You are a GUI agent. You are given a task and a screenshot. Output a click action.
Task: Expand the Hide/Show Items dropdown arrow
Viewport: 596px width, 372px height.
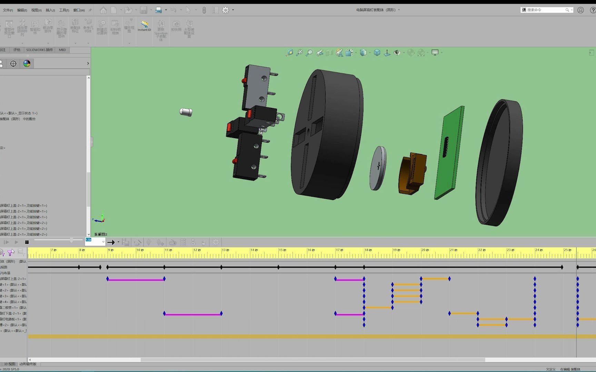(x=404, y=53)
